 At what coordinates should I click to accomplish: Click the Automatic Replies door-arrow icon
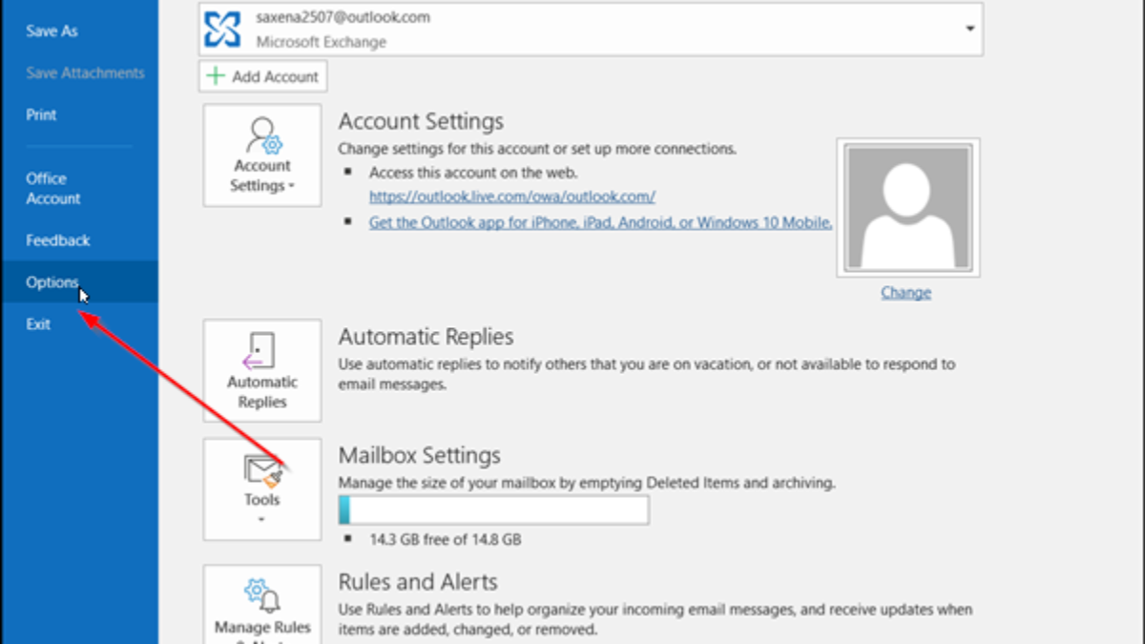coord(260,351)
